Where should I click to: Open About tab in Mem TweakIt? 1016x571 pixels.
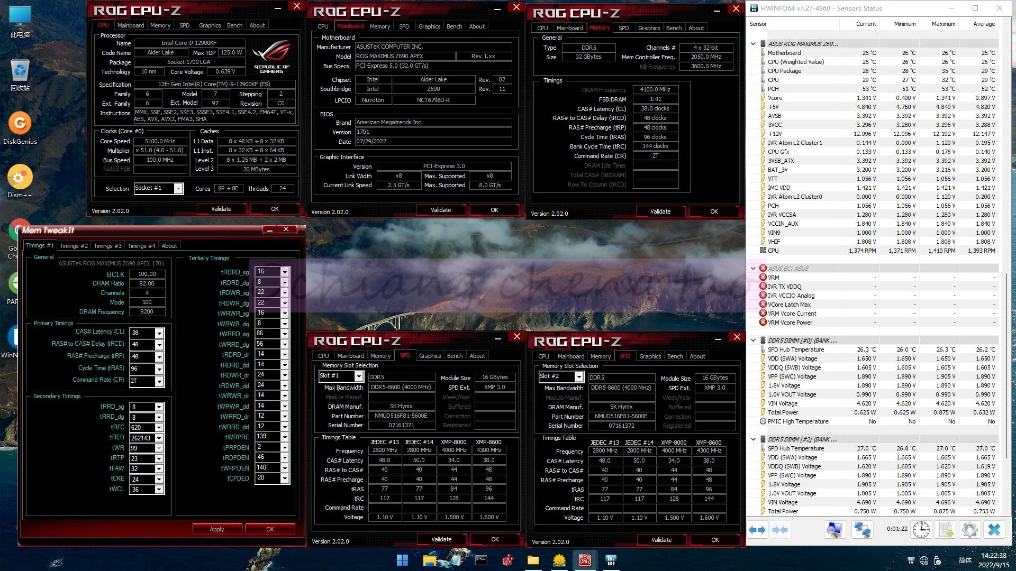(x=169, y=246)
